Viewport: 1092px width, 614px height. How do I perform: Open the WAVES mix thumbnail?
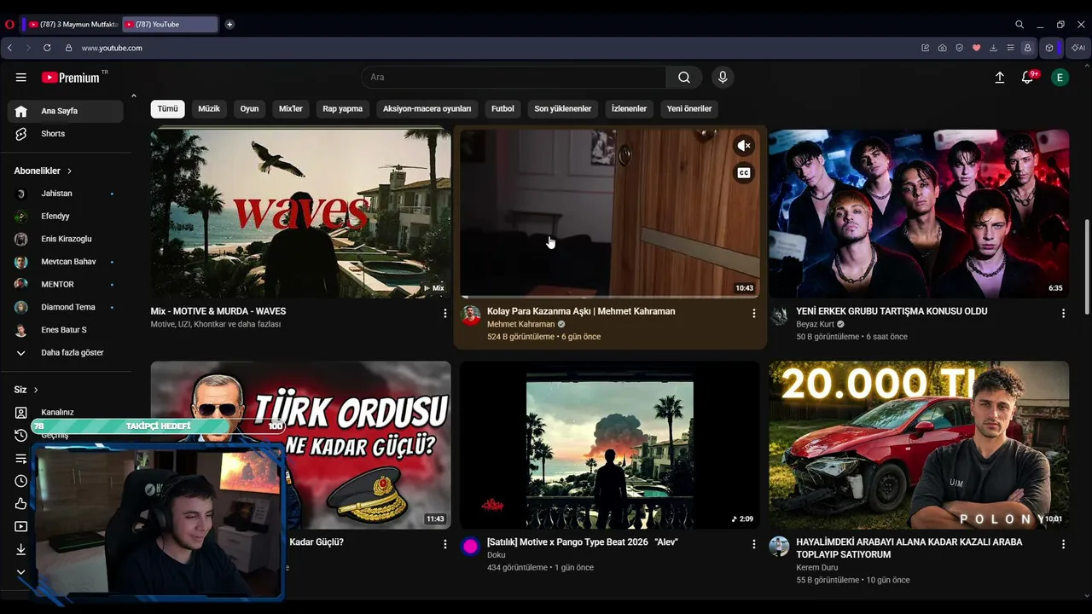[x=301, y=213]
